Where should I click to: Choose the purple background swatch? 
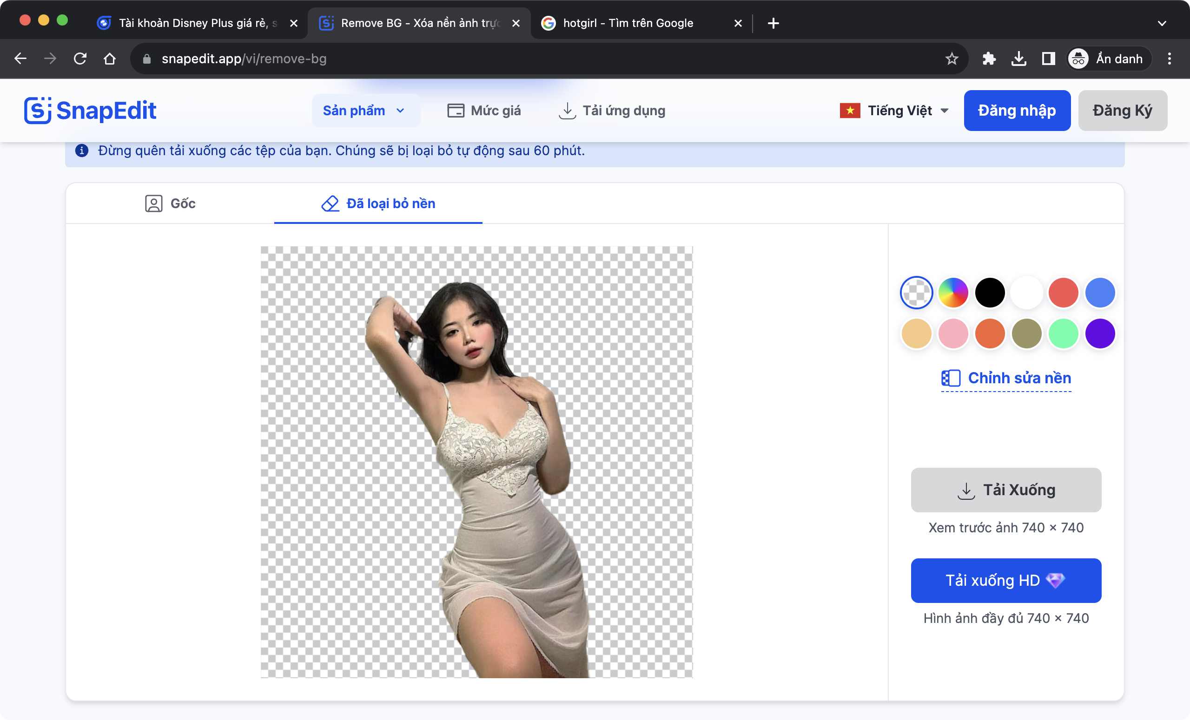click(1100, 333)
